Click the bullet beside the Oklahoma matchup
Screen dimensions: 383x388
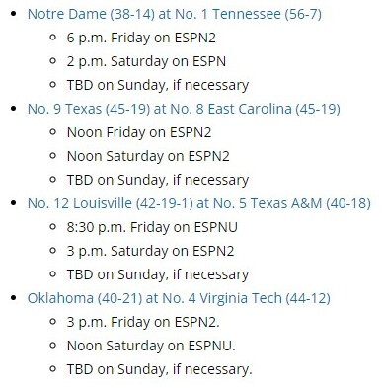tap(14, 298)
